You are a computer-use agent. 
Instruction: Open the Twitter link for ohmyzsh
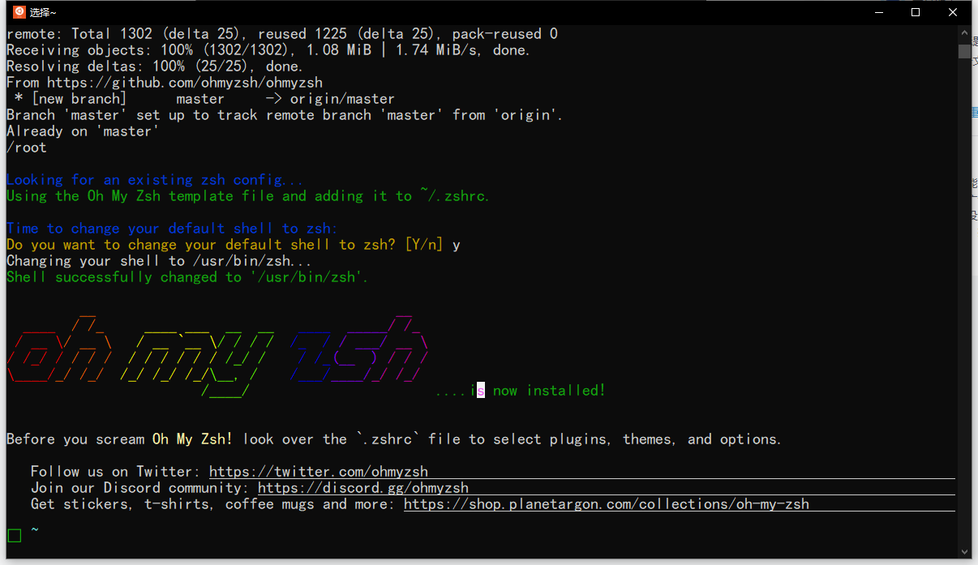coord(318,471)
